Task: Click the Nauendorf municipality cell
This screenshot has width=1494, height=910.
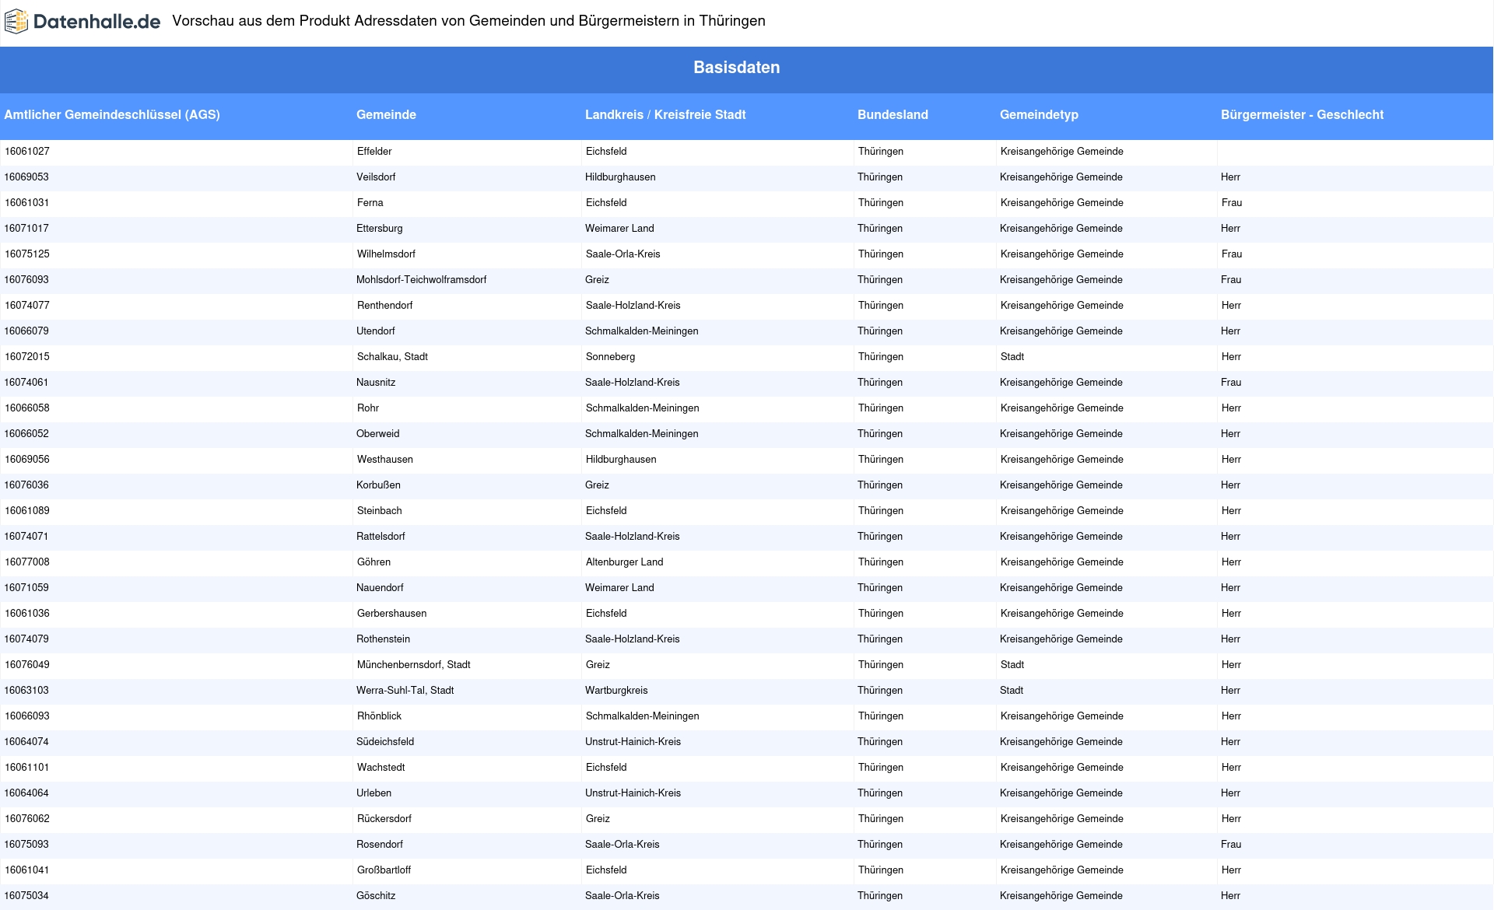Action: [380, 588]
